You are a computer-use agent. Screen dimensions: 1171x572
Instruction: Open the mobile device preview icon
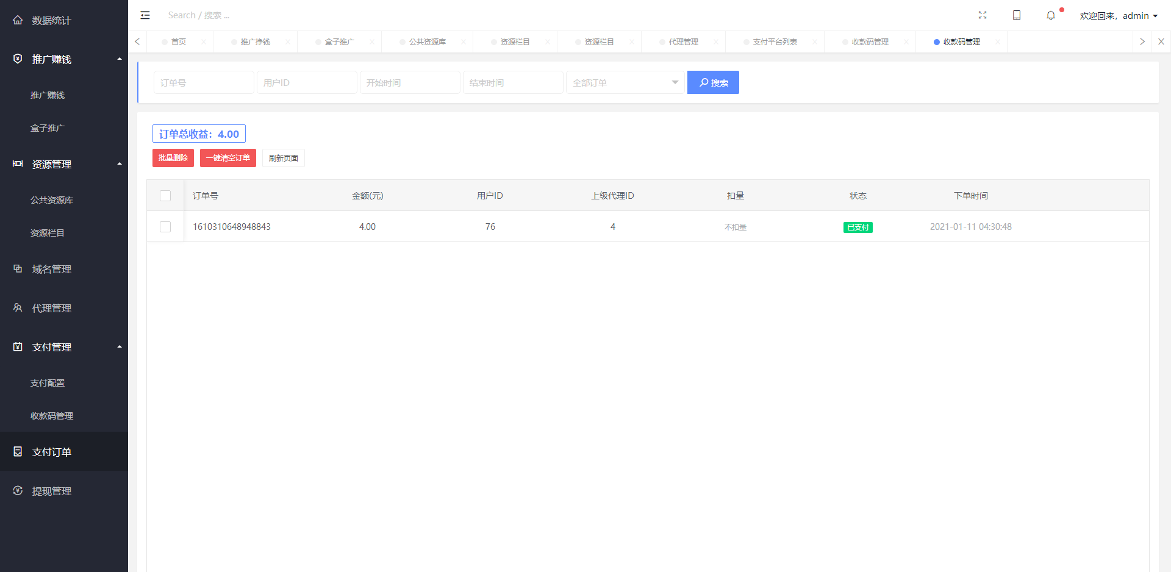[x=1017, y=15]
